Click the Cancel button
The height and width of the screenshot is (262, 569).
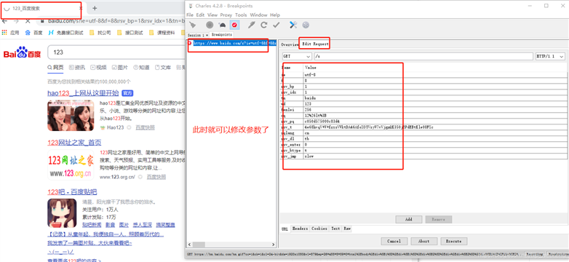[x=394, y=241]
